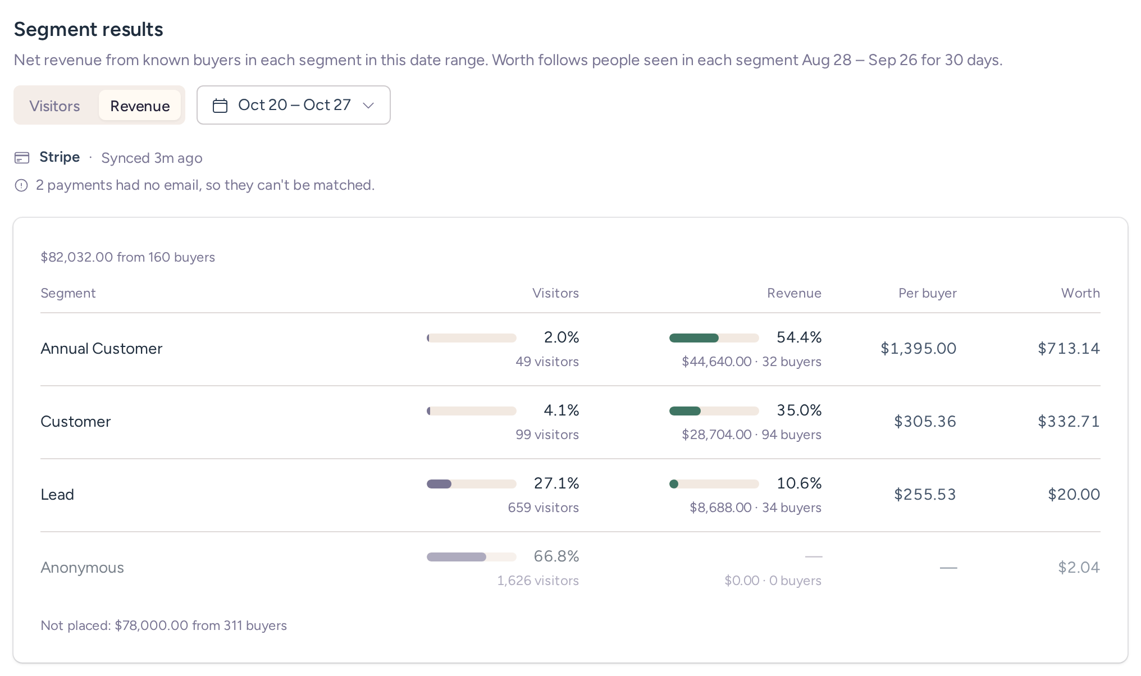1141x676 pixels.
Task: Click the info icon beside the payments warning
Action: coord(21,185)
